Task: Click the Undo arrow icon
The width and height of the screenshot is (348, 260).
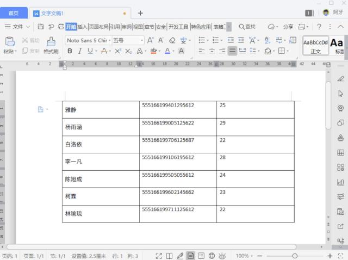Action: coord(51,27)
